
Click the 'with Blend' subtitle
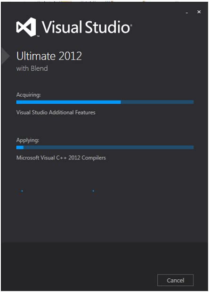[32, 68]
